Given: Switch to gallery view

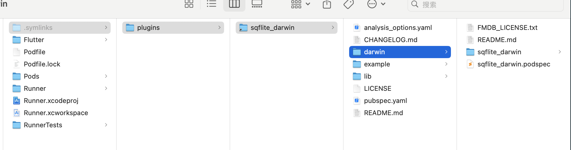Looking at the screenshot, I should coord(257,4).
